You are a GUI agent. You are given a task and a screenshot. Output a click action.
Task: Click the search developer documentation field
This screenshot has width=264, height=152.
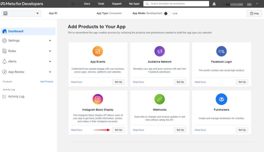point(178,4)
